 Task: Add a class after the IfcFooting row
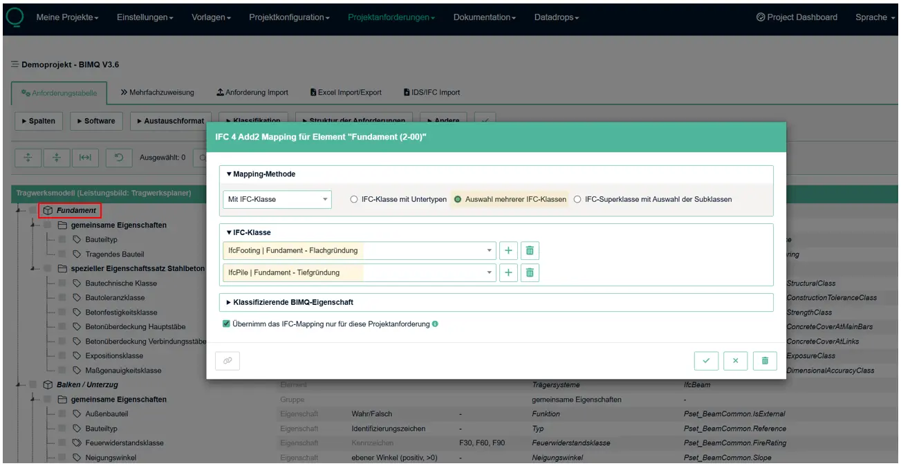click(508, 250)
